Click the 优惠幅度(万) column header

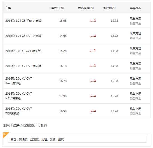point(86,8)
